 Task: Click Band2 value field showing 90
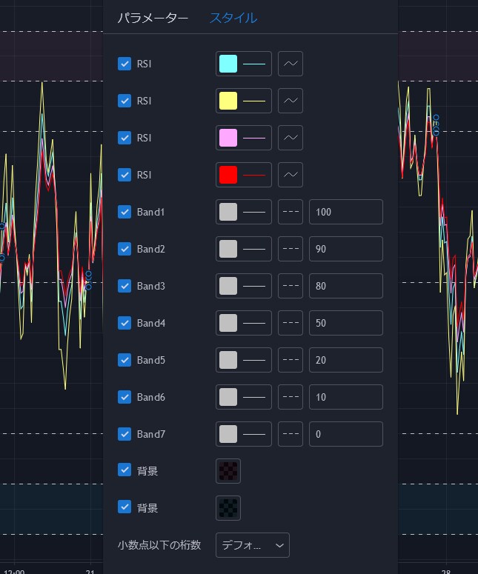tap(346, 249)
